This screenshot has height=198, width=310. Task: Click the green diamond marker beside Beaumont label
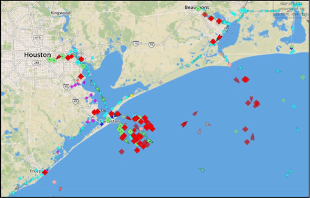(198, 9)
